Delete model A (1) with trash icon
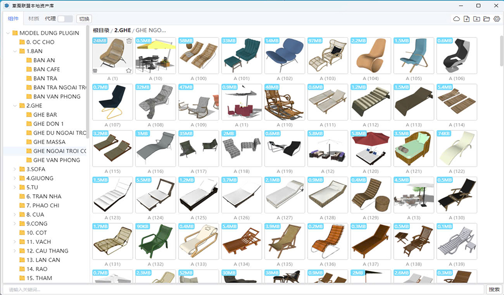Screen dimensions: 504x295 pyautogui.click(x=129, y=41)
